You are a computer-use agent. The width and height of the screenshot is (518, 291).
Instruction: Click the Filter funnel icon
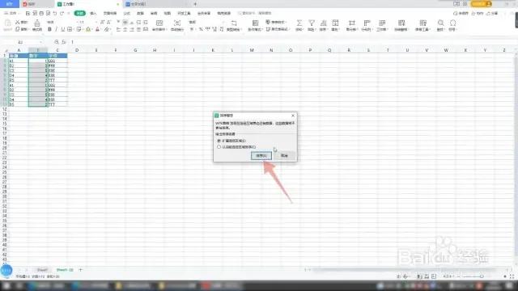(x=311, y=23)
